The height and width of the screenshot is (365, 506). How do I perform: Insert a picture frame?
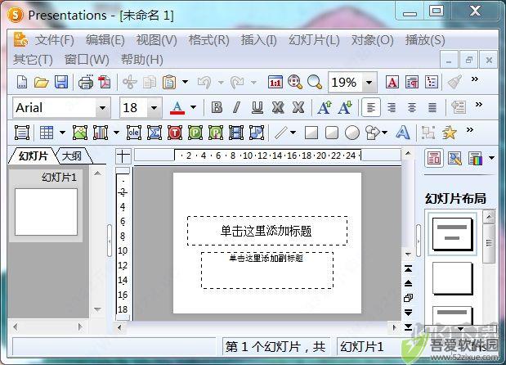[80, 133]
